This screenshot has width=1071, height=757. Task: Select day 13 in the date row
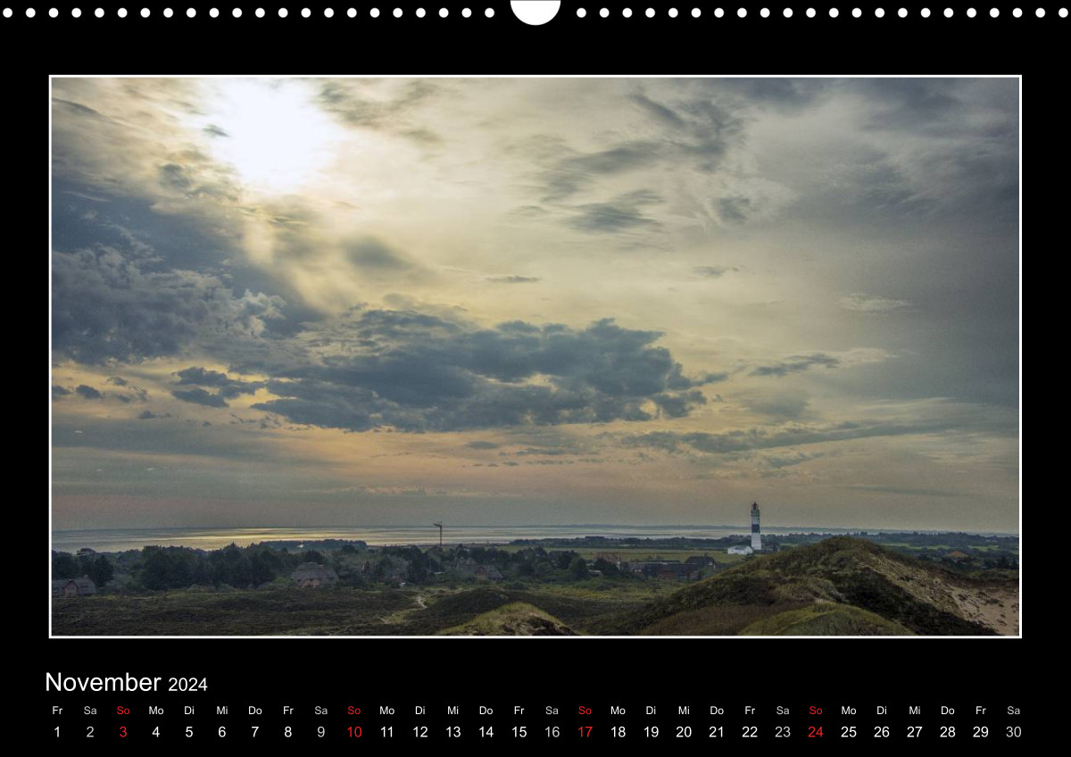[x=453, y=732]
